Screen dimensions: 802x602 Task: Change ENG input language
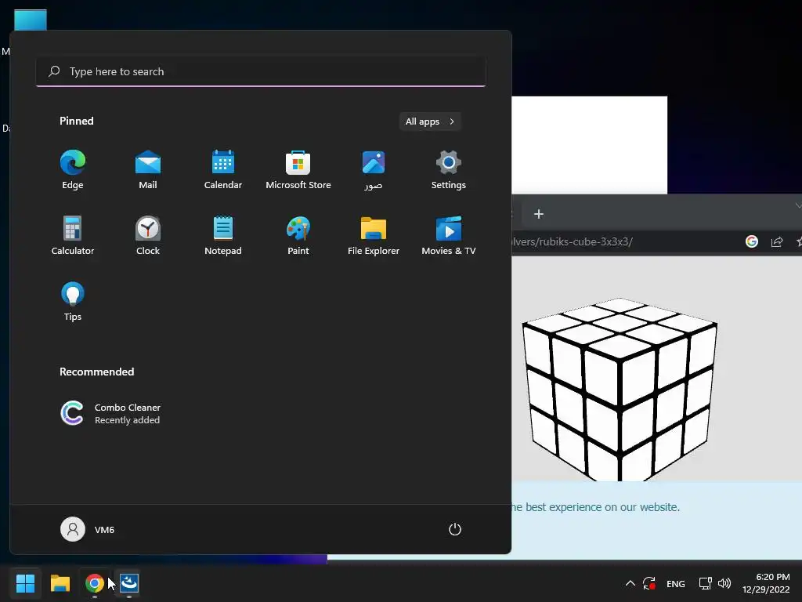point(676,583)
